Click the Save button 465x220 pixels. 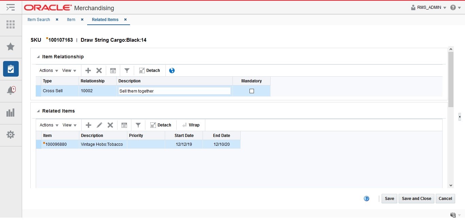[x=389, y=199]
